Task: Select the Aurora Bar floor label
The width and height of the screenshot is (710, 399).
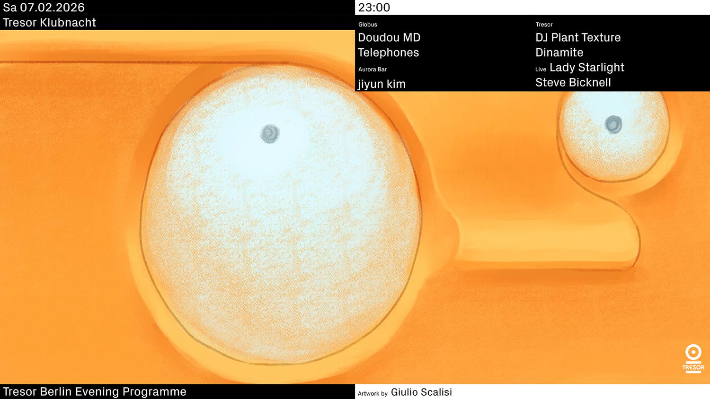Action: [372, 69]
